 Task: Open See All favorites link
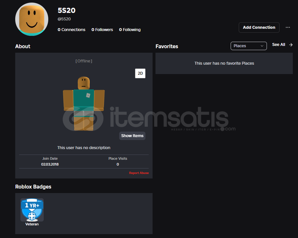coord(279,45)
